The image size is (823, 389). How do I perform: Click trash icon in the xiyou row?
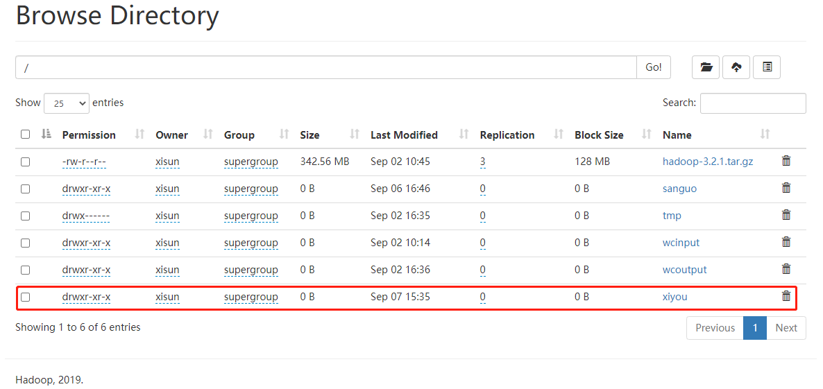(x=786, y=296)
